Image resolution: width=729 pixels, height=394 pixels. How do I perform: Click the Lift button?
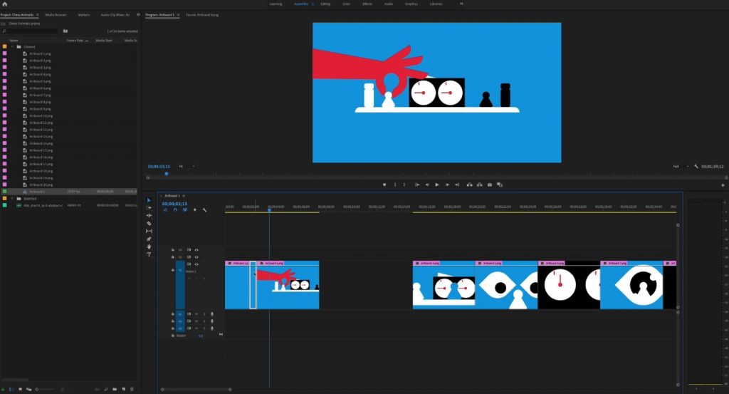click(470, 185)
